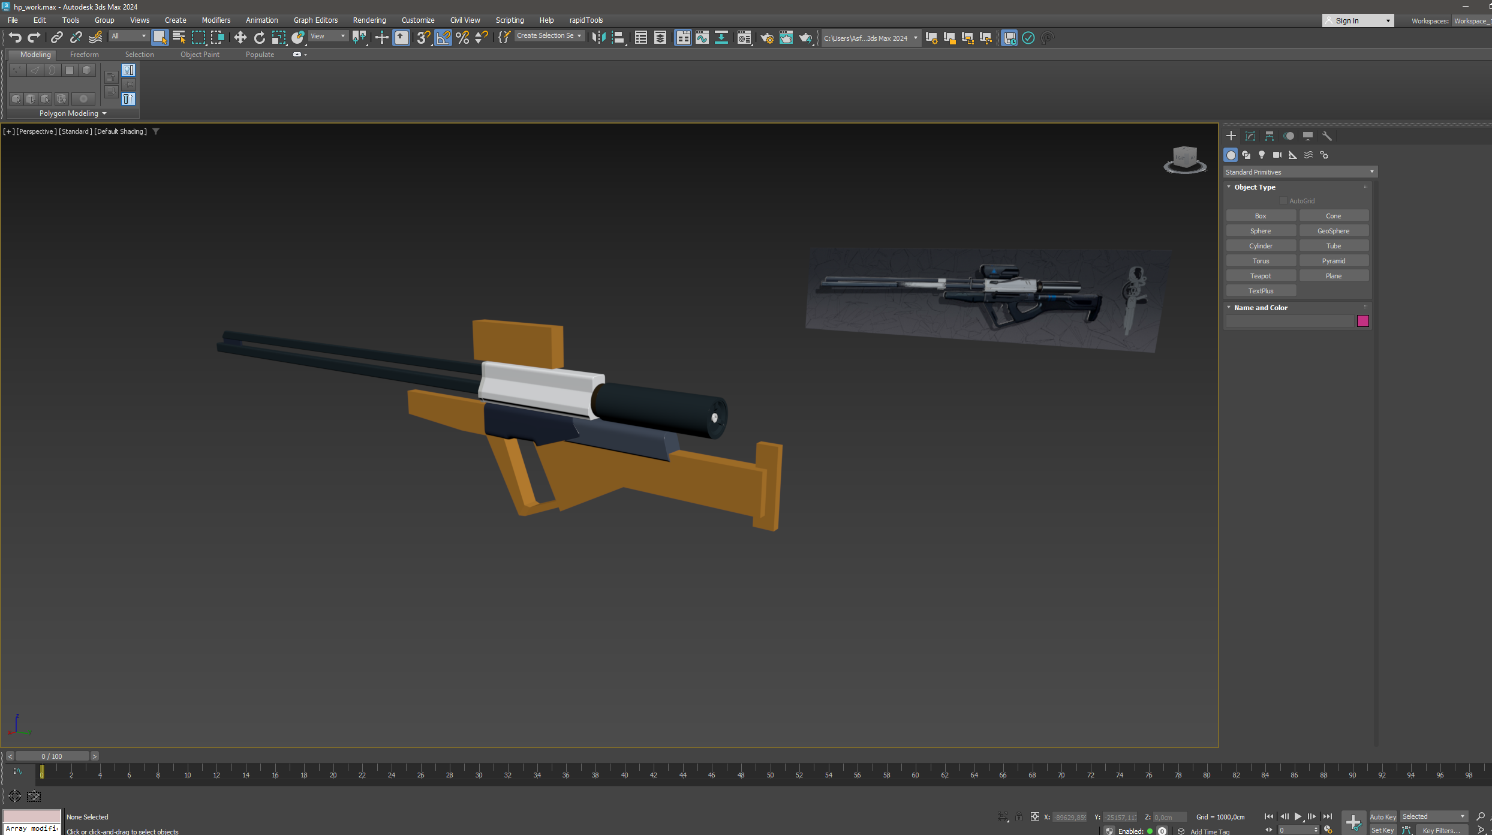This screenshot has height=835, width=1492.
Task: Collapse the Object Type rollout
Action: (x=1255, y=187)
